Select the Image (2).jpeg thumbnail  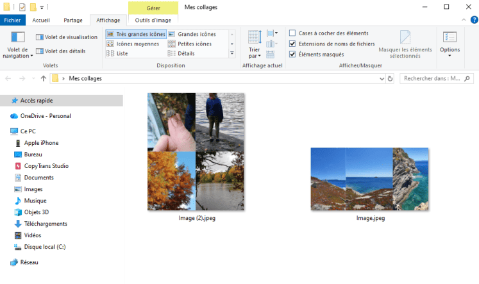[x=196, y=152]
